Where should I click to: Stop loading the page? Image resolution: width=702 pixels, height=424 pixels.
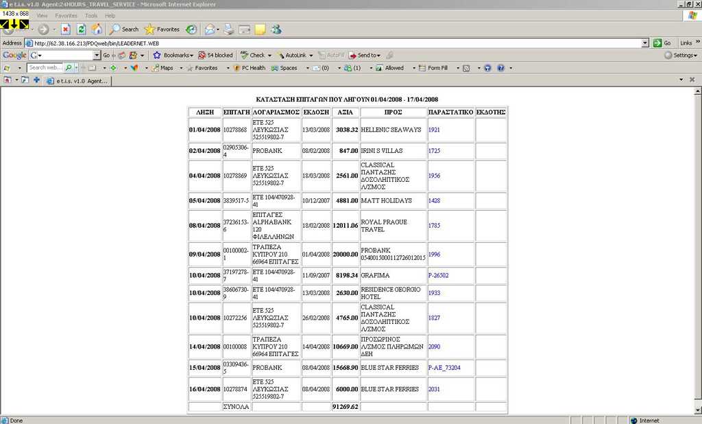click(66, 30)
